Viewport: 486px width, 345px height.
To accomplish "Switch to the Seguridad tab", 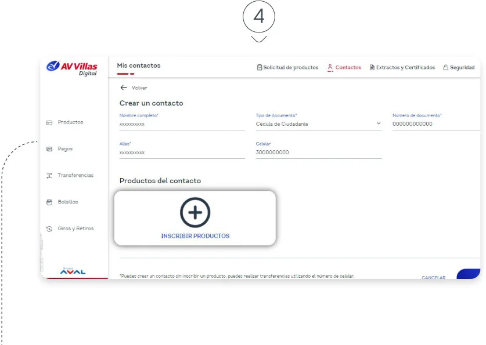I will point(459,67).
